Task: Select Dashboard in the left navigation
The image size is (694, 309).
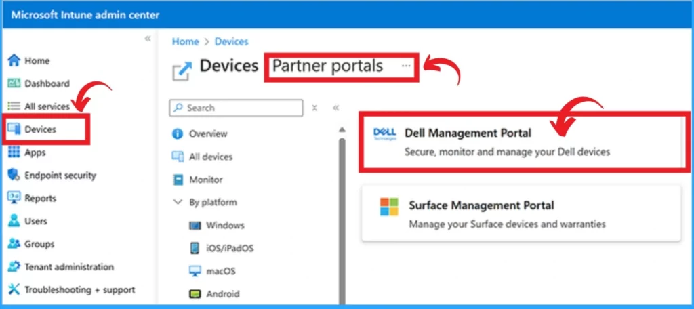Action: tap(47, 83)
